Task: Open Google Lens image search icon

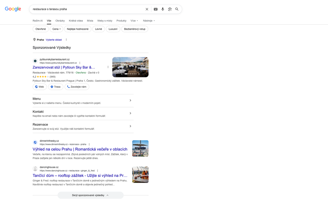Action: 170,9
